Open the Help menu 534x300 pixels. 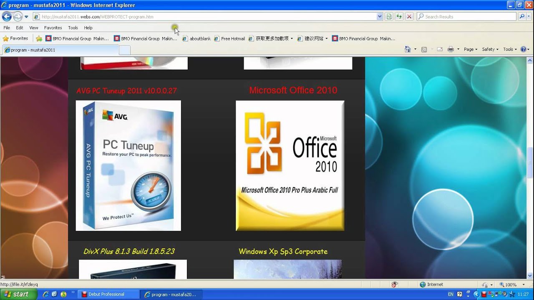(x=88, y=27)
